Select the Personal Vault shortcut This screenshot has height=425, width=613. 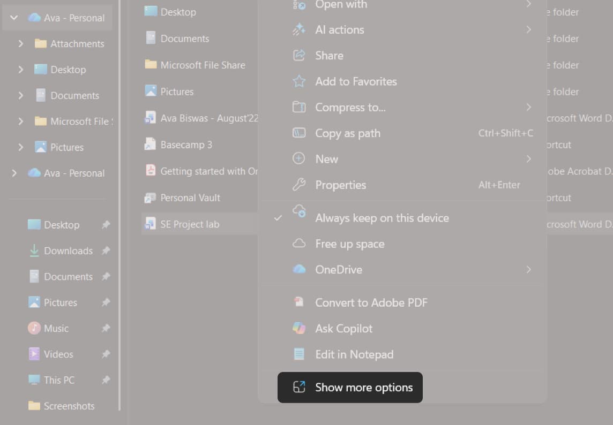click(182, 198)
